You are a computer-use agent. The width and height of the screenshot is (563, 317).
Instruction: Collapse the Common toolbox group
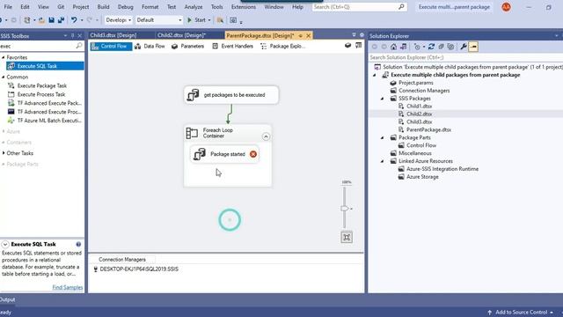[x=4, y=77]
